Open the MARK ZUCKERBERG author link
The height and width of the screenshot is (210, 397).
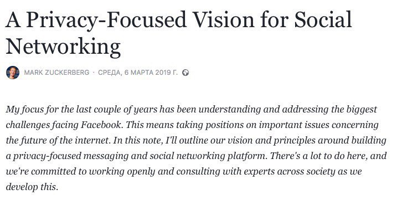pos(56,73)
